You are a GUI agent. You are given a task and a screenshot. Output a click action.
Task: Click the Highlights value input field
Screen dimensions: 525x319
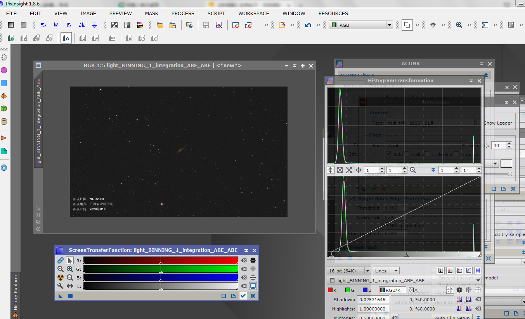click(373, 309)
